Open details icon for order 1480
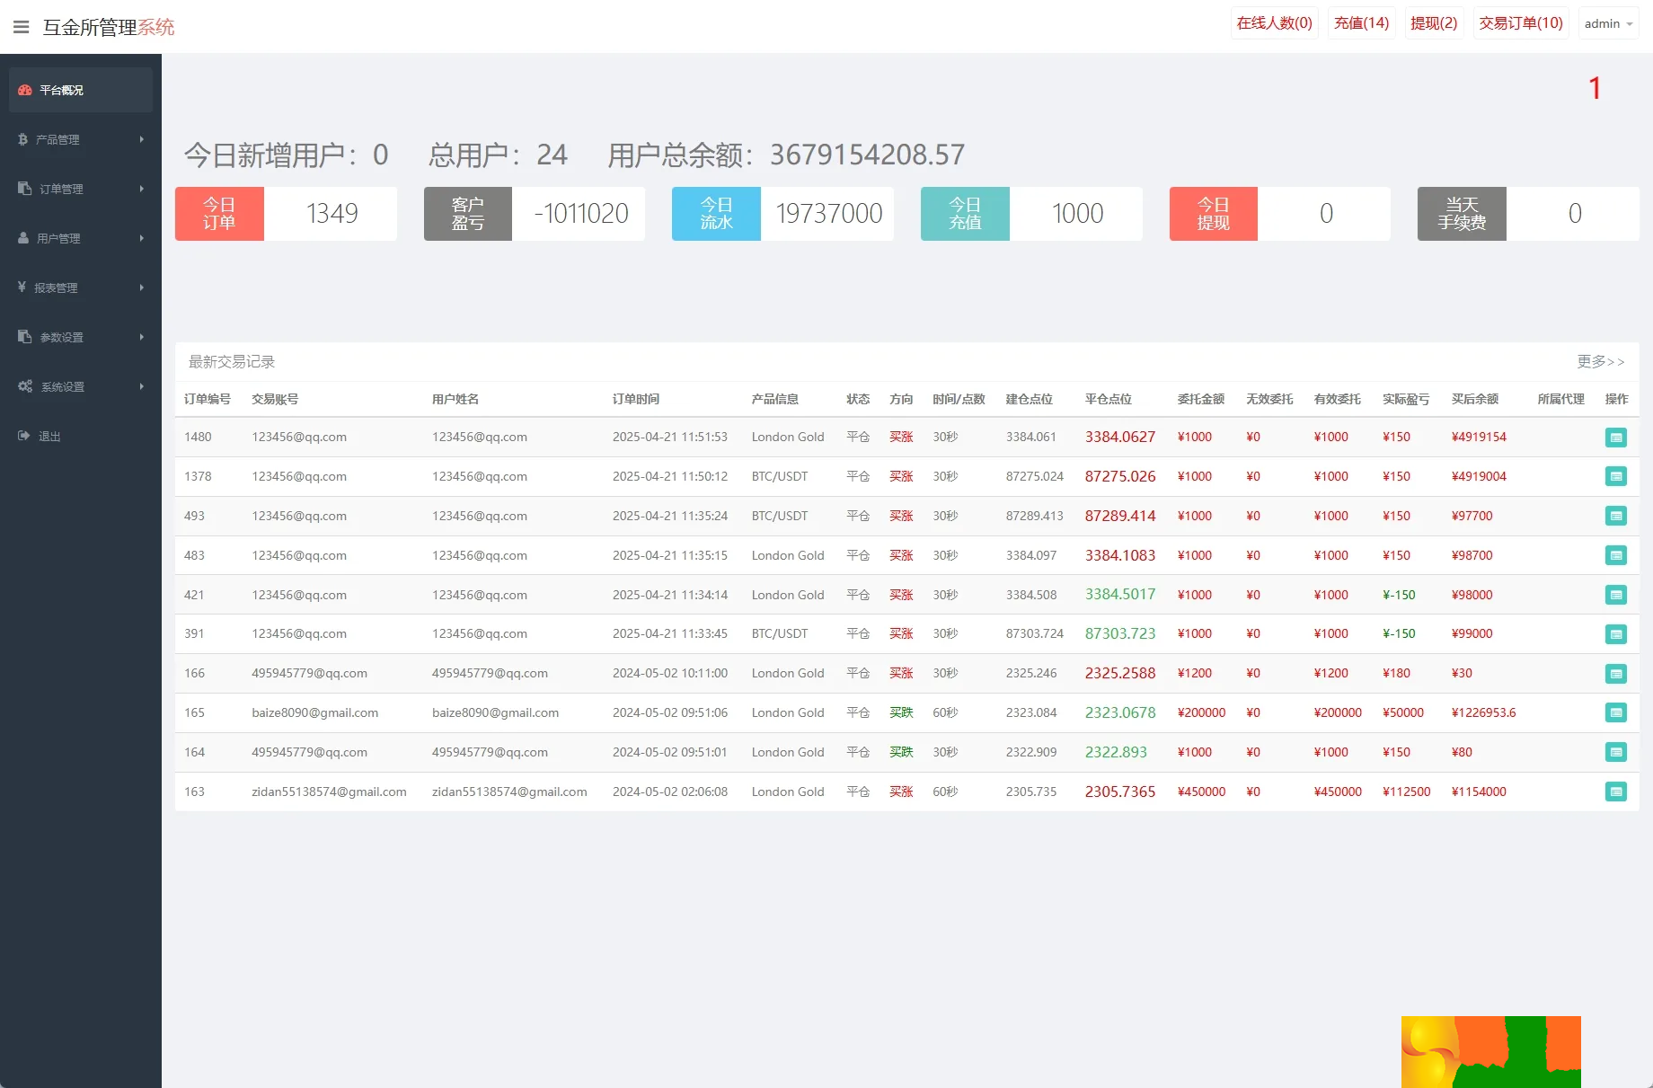Screen dimensions: 1653x1088 (1615, 438)
